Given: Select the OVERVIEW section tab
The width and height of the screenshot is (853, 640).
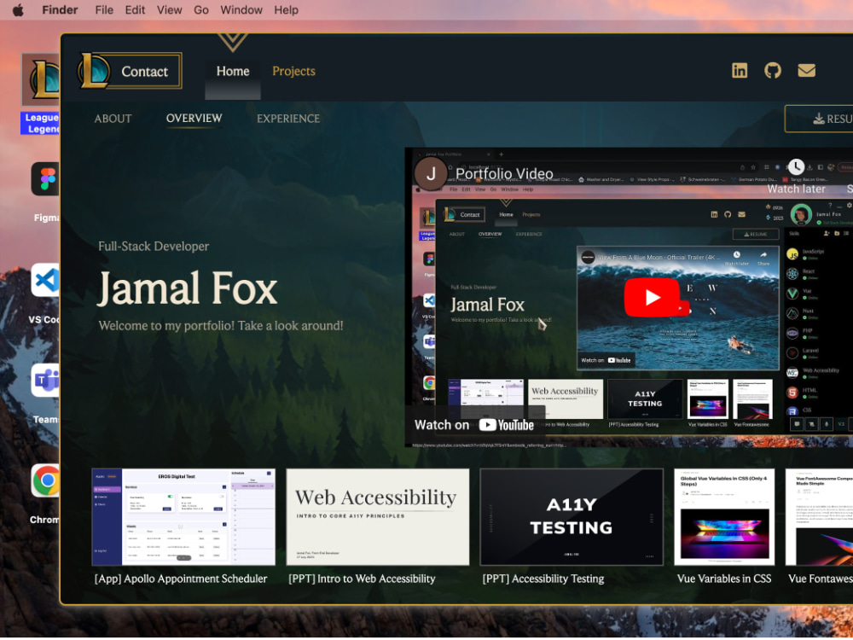Looking at the screenshot, I should point(194,119).
